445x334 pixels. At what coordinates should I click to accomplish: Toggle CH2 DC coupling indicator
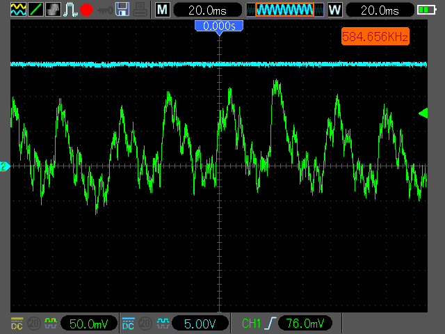(x=128, y=323)
